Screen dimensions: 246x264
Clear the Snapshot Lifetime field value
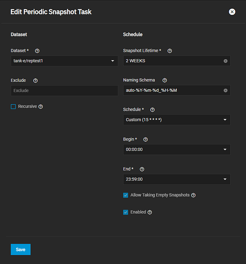point(225,61)
